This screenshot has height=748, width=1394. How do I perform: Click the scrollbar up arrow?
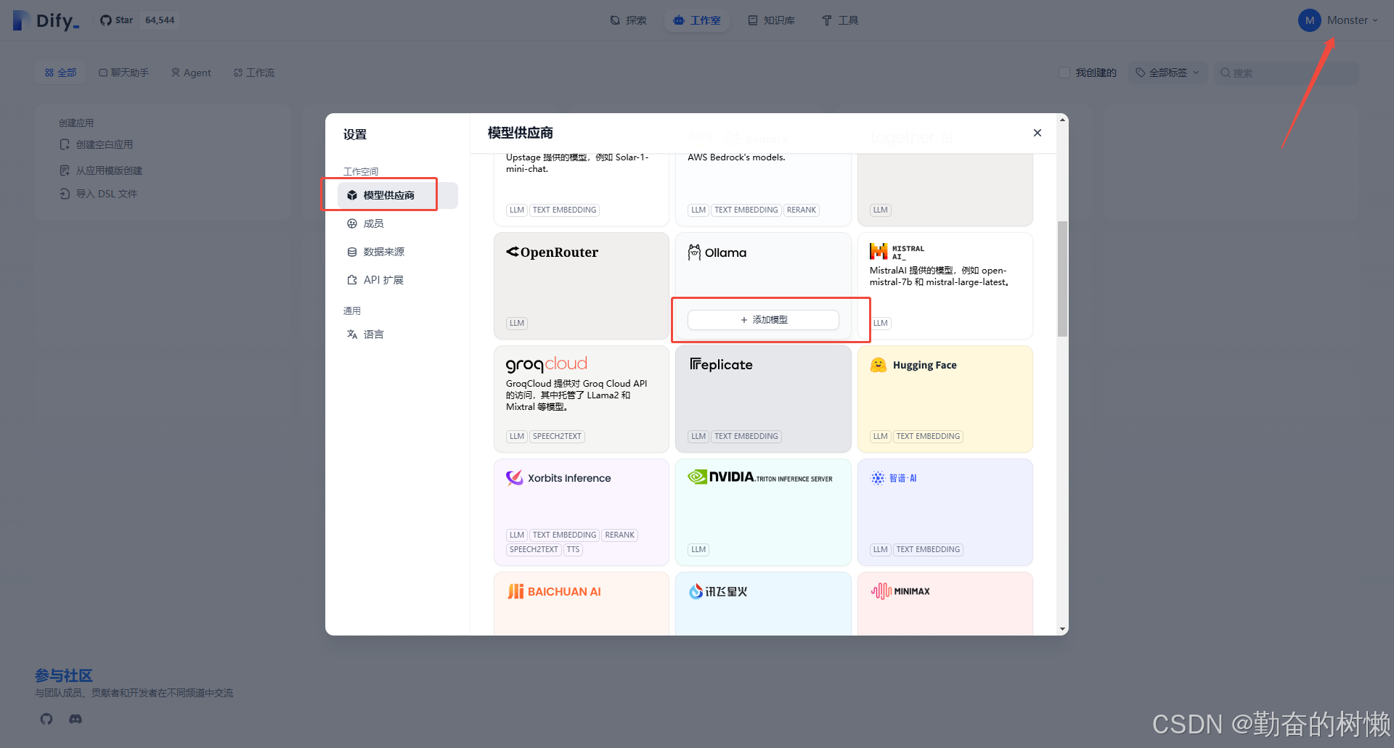[1062, 120]
